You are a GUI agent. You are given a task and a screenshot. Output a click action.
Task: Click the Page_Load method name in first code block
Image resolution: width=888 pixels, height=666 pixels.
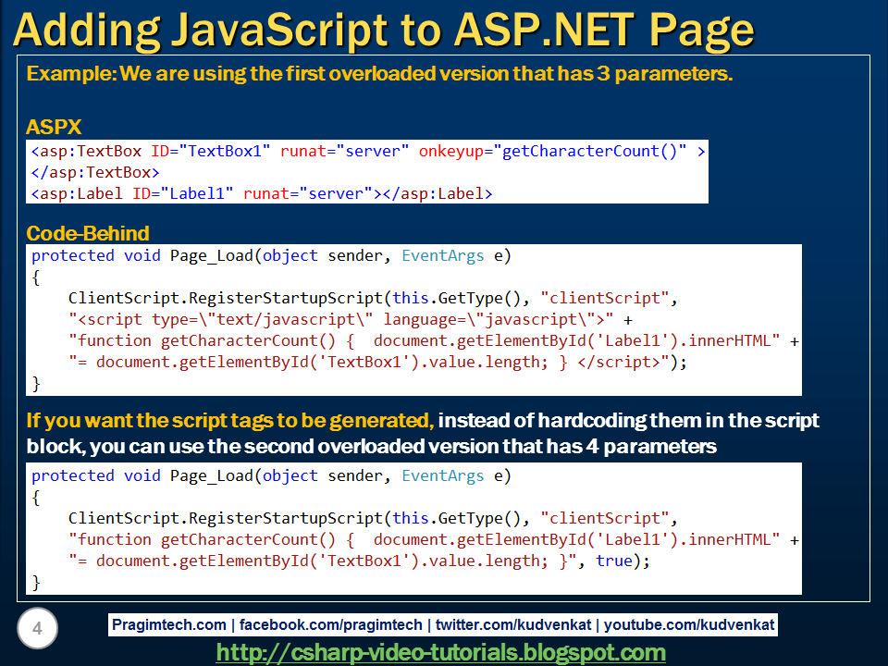[213, 254]
